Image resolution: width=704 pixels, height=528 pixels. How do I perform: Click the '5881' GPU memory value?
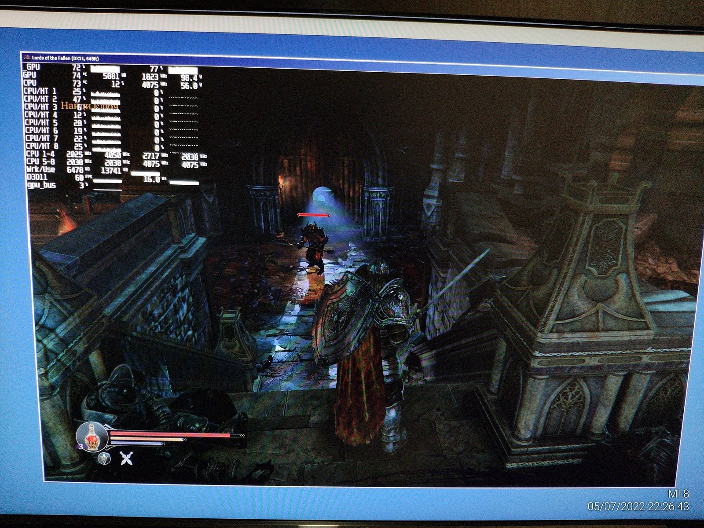pos(111,76)
